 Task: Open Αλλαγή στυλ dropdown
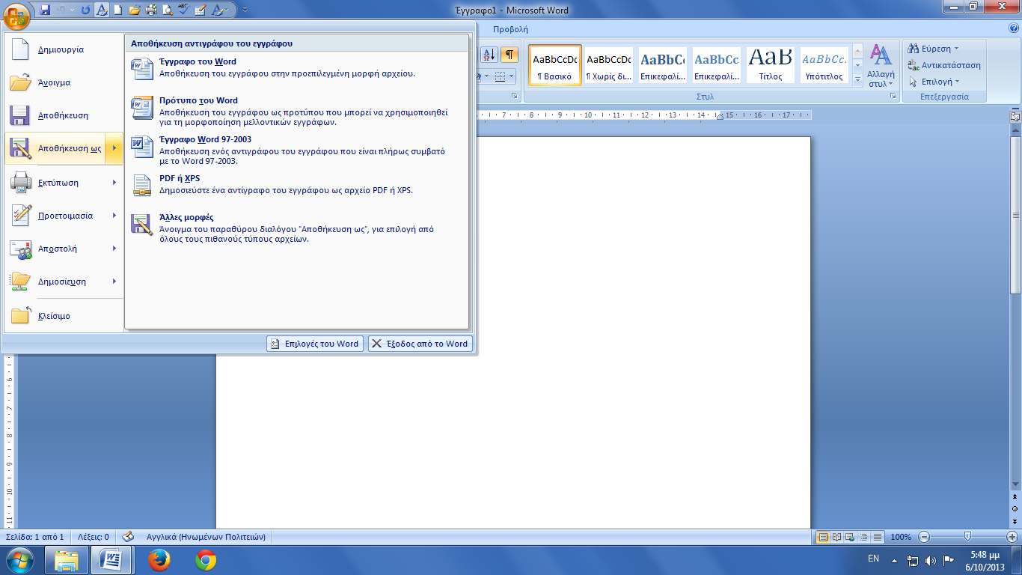[881, 65]
